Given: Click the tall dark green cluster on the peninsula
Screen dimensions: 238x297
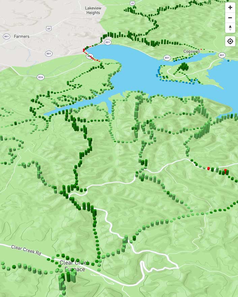Looking at the screenshot, I should coord(183,67).
